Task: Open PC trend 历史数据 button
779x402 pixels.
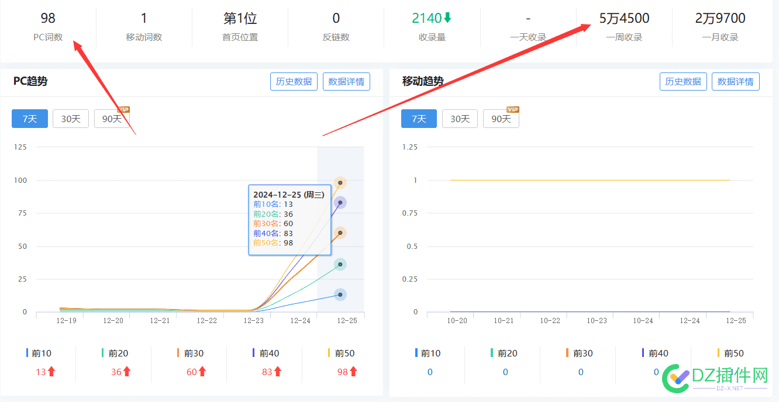Action: pos(294,82)
